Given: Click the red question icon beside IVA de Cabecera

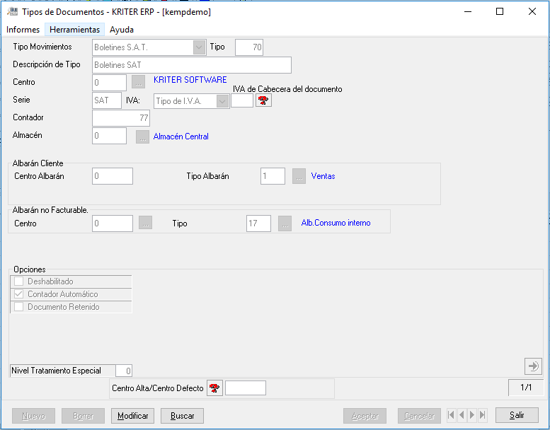Looking at the screenshot, I should (x=263, y=100).
